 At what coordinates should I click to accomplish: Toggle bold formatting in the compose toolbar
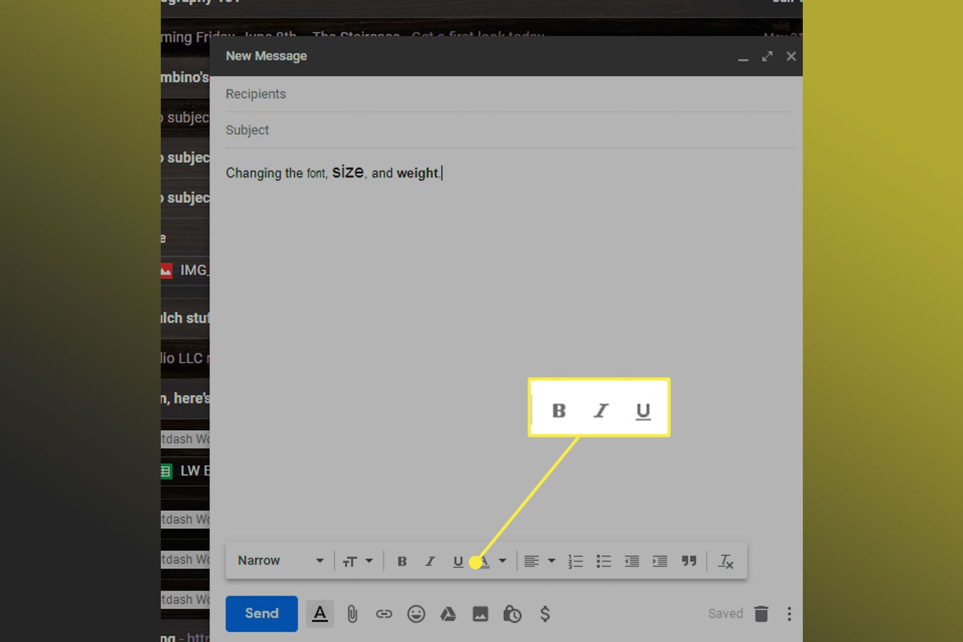[402, 561]
